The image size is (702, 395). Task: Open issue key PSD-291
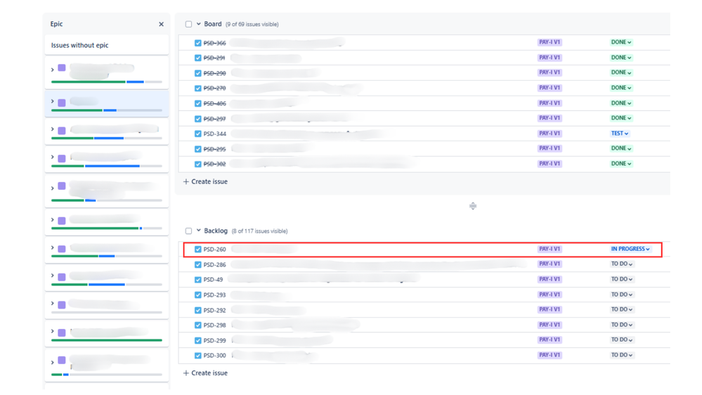coord(214,58)
